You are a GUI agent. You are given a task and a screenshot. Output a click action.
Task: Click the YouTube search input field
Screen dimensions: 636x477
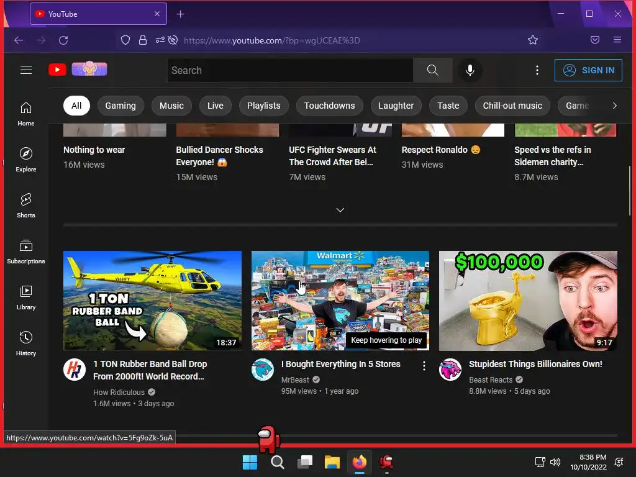tap(290, 70)
